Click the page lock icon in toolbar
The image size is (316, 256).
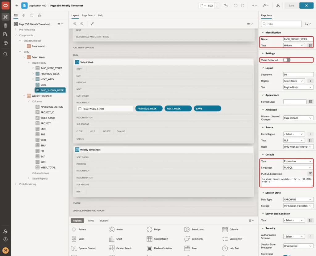click(x=226, y=6)
